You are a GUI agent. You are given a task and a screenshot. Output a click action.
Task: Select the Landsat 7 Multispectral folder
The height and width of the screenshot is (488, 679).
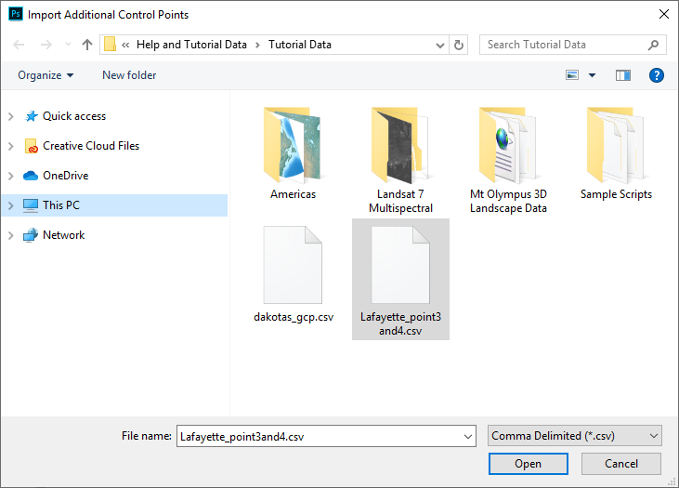(400, 161)
